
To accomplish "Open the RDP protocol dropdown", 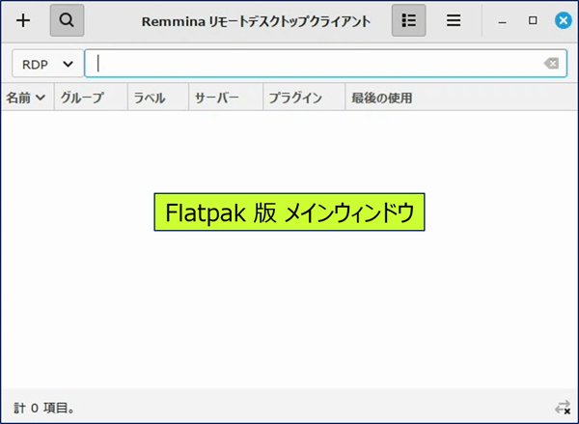I will pos(47,64).
